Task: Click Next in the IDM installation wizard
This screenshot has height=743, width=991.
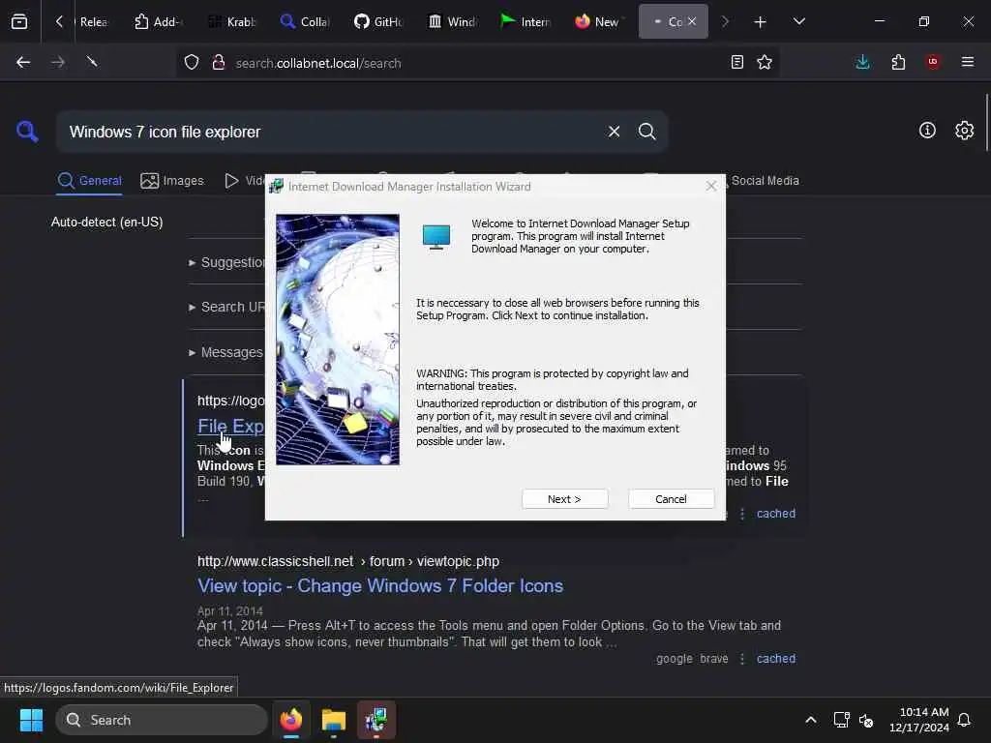Action: [x=564, y=499]
